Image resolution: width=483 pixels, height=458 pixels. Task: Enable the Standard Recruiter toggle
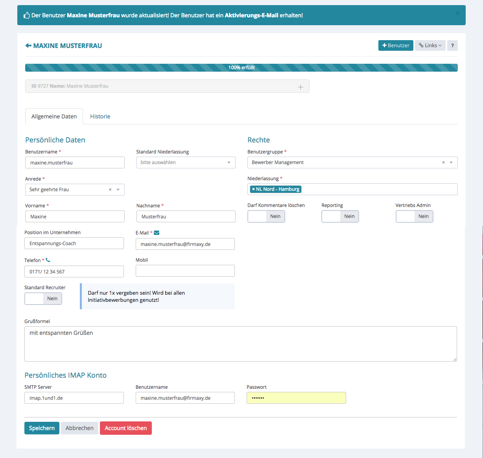point(43,299)
